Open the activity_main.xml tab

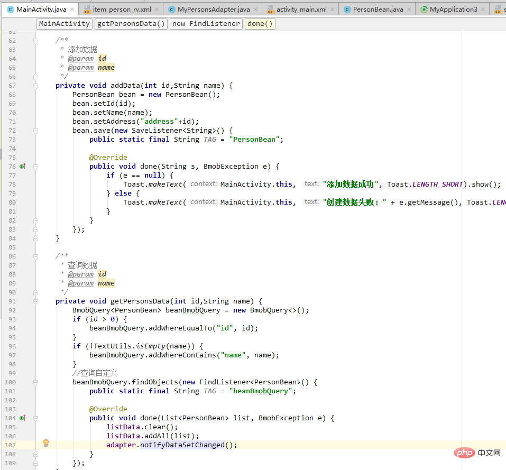tap(301, 10)
